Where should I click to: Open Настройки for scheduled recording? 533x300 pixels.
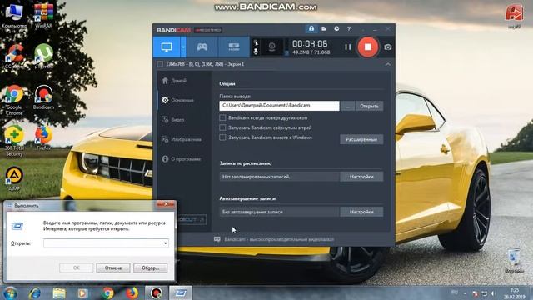361,177
